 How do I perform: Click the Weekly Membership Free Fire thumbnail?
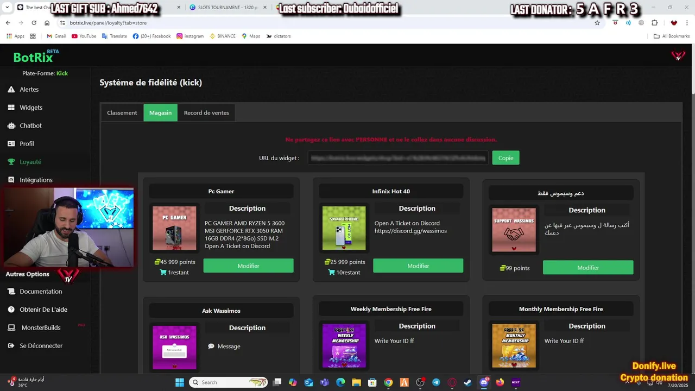(344, 346)
